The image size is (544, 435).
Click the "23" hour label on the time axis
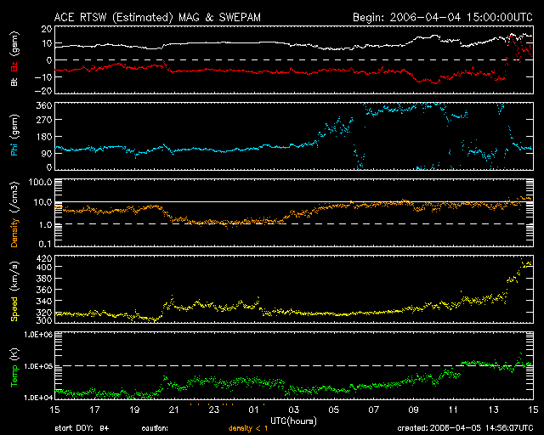[214, 410]
